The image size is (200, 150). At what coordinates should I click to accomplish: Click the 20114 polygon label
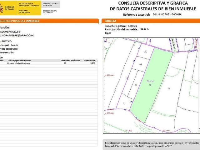150,81
